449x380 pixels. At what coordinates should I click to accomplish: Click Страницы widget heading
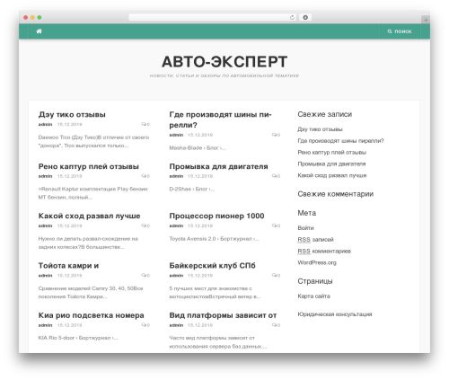[x=315, y=281]
